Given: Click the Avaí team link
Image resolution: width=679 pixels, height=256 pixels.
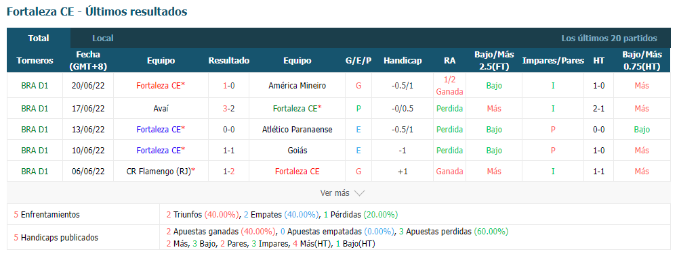Looking at the screenshot, I should (161, 108).
